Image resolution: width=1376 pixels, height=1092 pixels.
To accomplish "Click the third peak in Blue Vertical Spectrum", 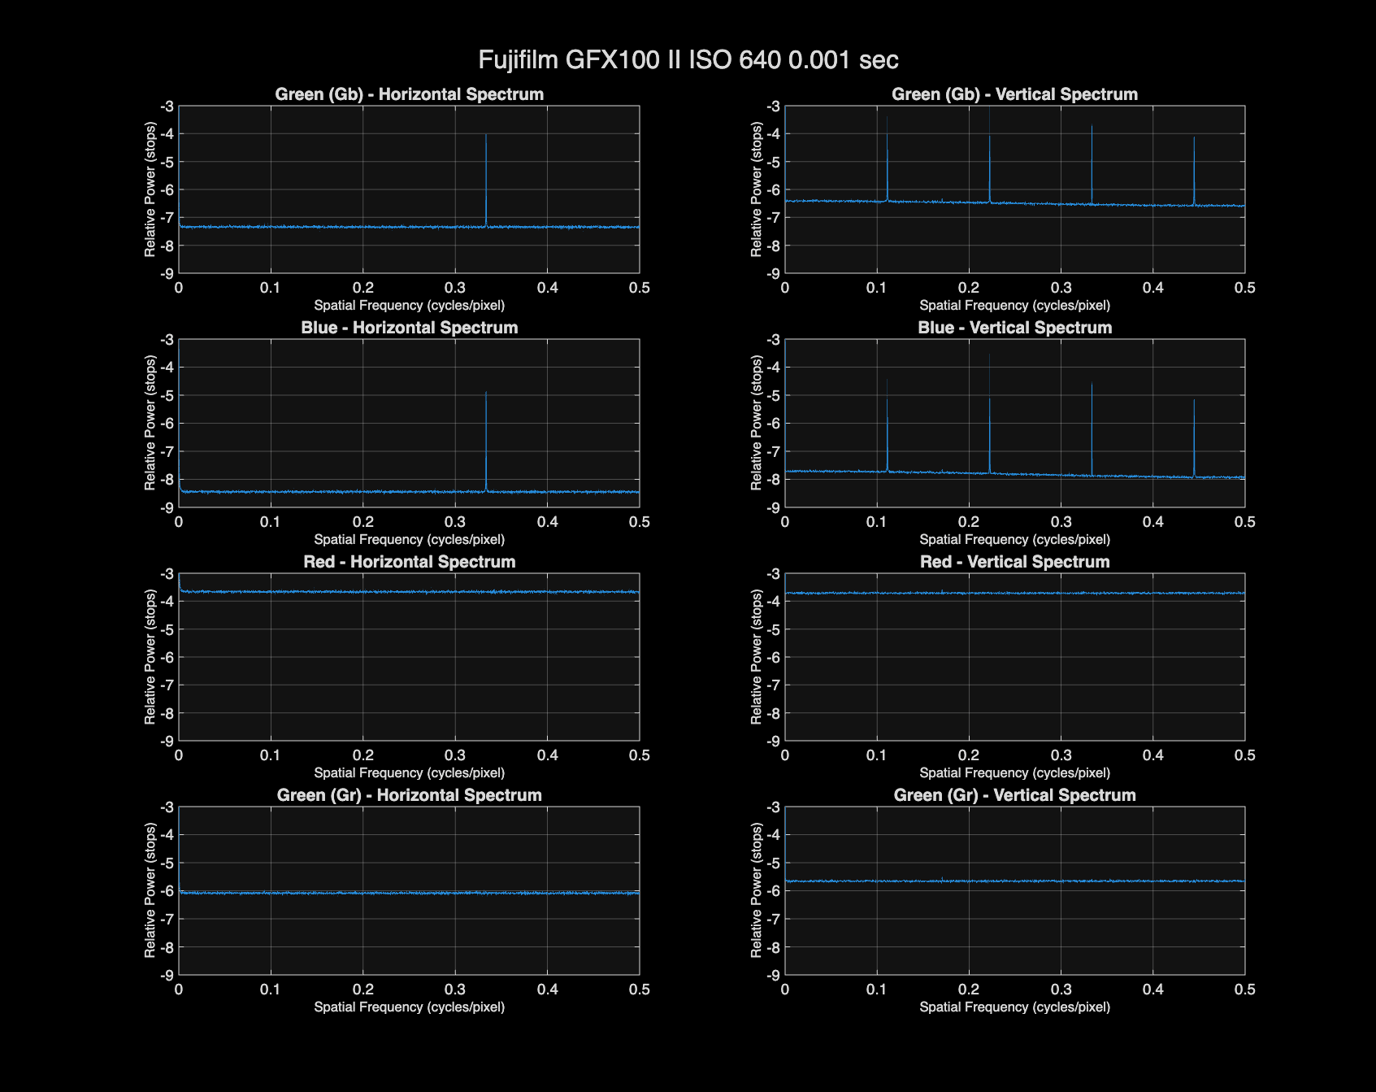I will click(x=1092, y=429).
